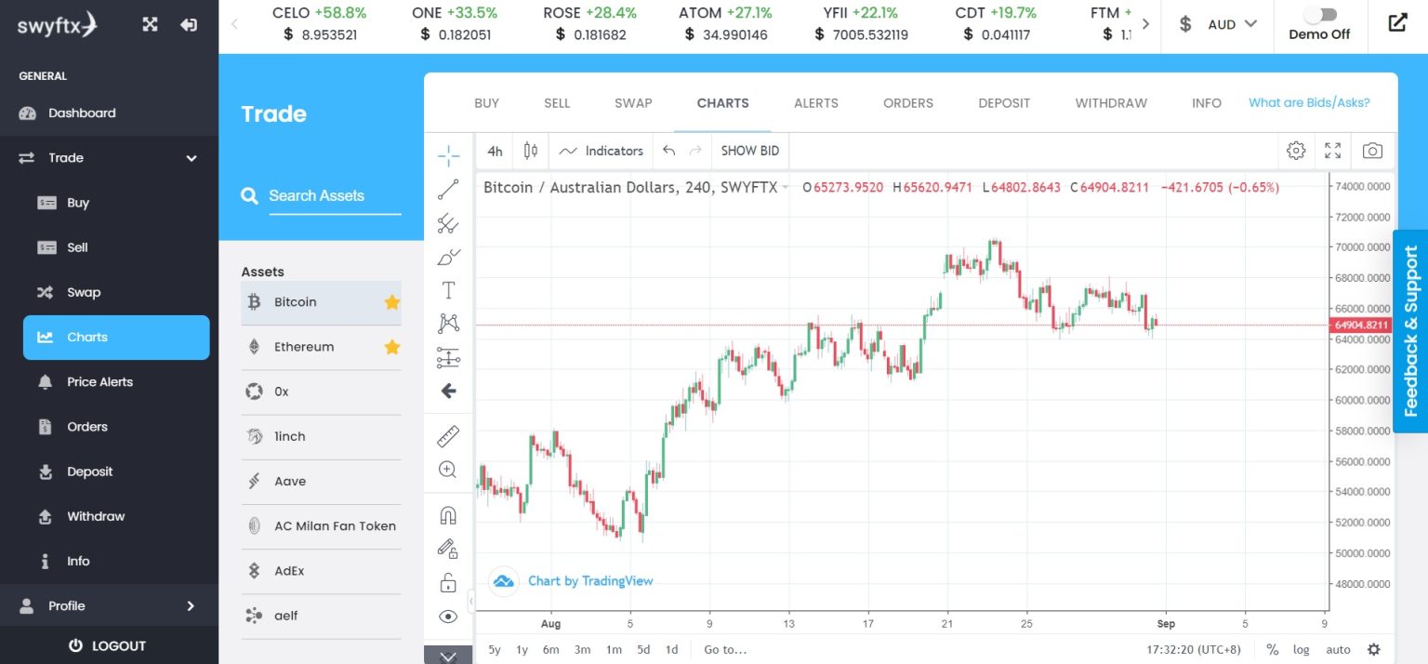Pick the ruler measure tool

pos(448,435)
